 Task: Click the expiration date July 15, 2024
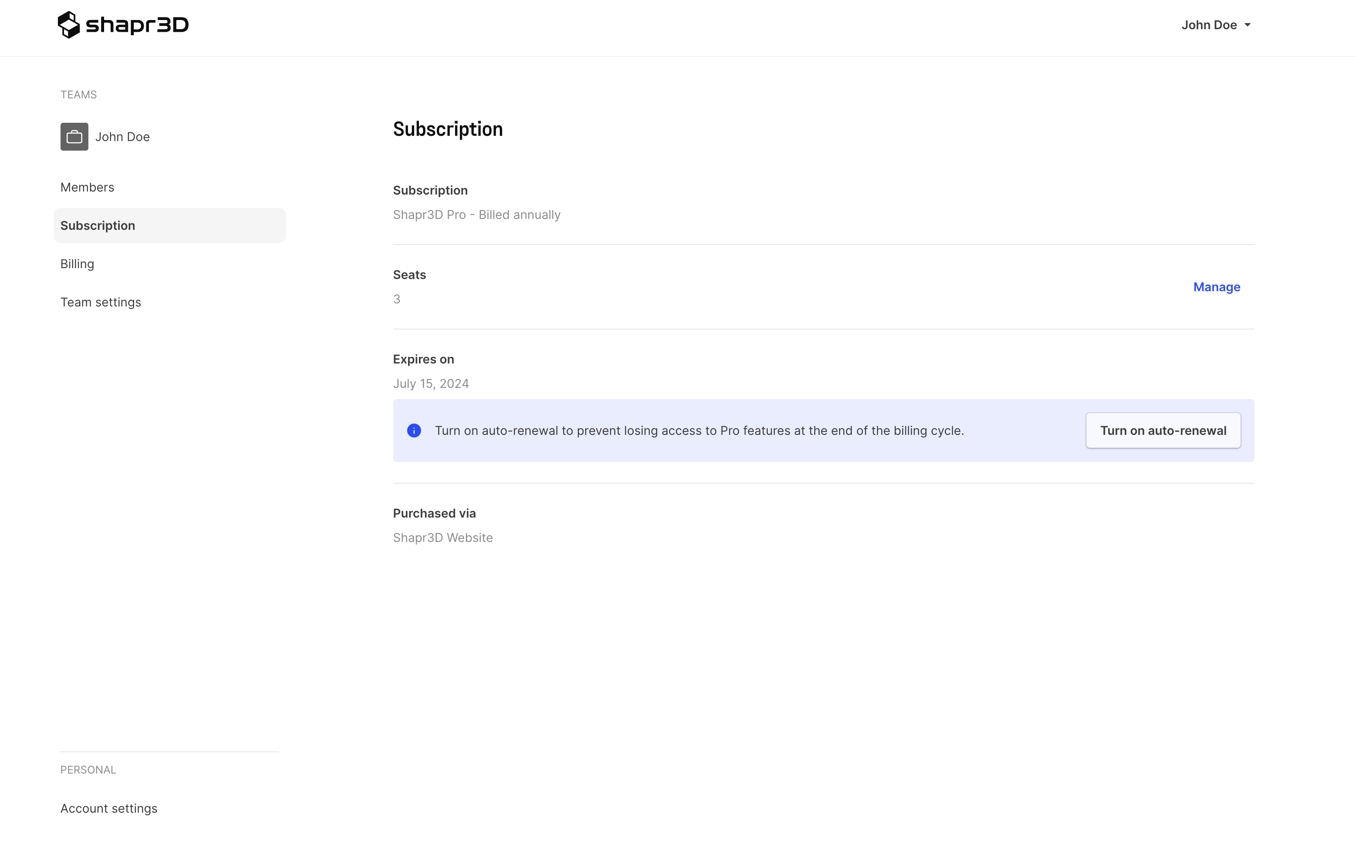[x=431, y=383]
